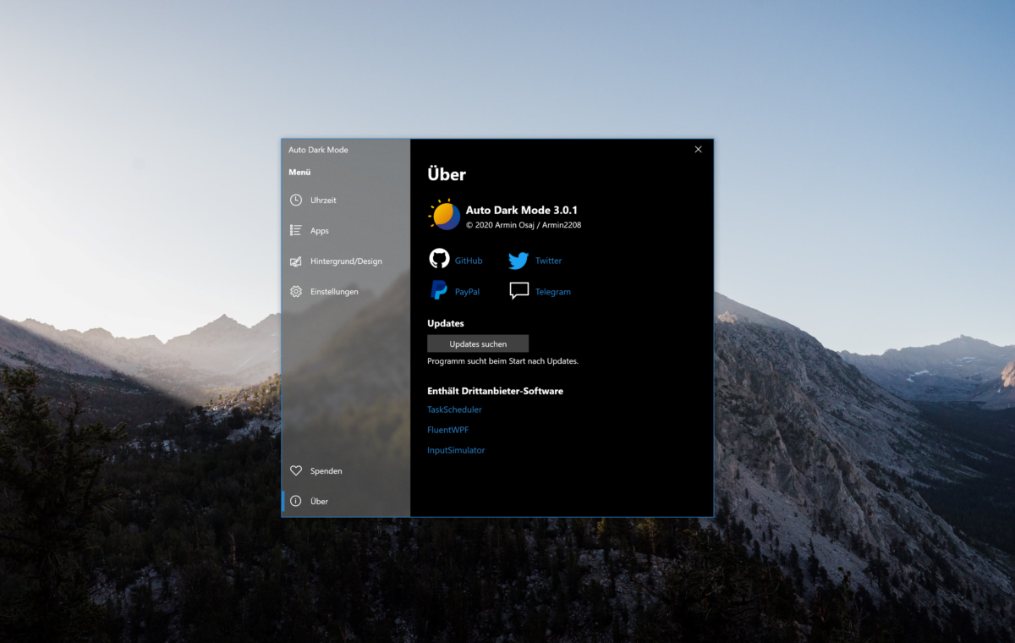Switch to the Apps menu entry
Viewport: 1015px width, 643px height.
pos(320,230)
